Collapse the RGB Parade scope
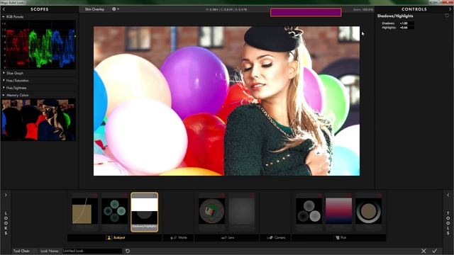This screenshot has height=255, width=454. [x=3, y=17]
